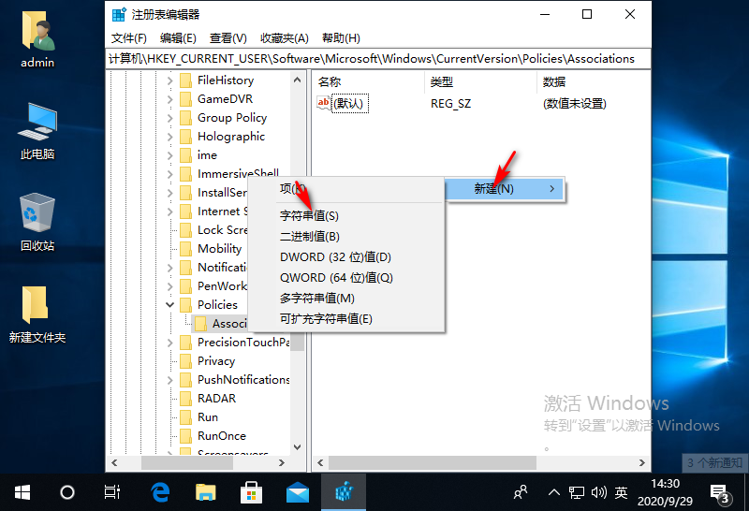The height and width of the screenshot is (511, 749).
Task: Click the 3 个新通知 notification tooltip
Action: pyautogui.click(x=714, y=462)
